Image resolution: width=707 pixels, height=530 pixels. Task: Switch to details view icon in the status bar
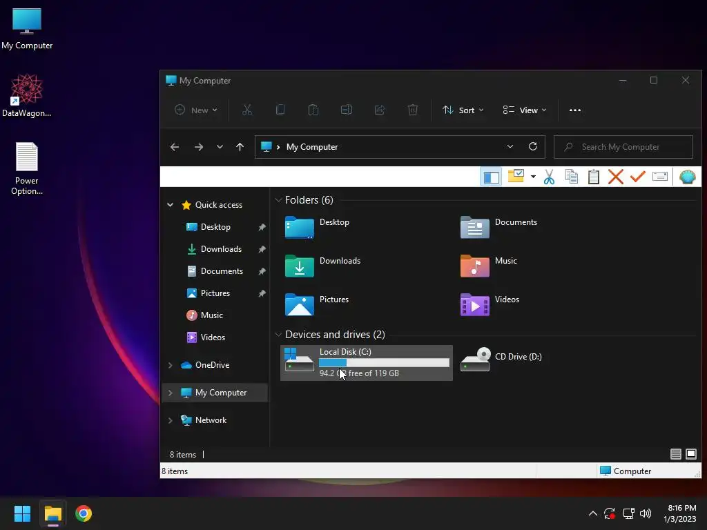tap(675, 454)
